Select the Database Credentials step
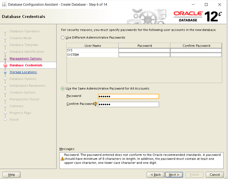 (x=26, y=65)
